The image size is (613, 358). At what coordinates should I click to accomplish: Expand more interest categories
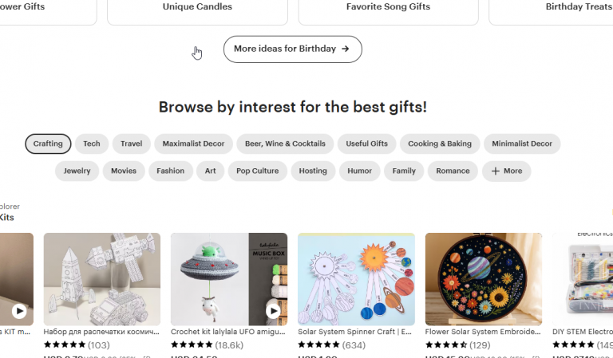506,171
